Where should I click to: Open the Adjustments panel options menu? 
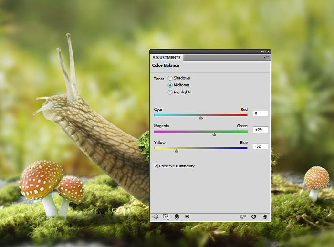click(x=266, y=58)
